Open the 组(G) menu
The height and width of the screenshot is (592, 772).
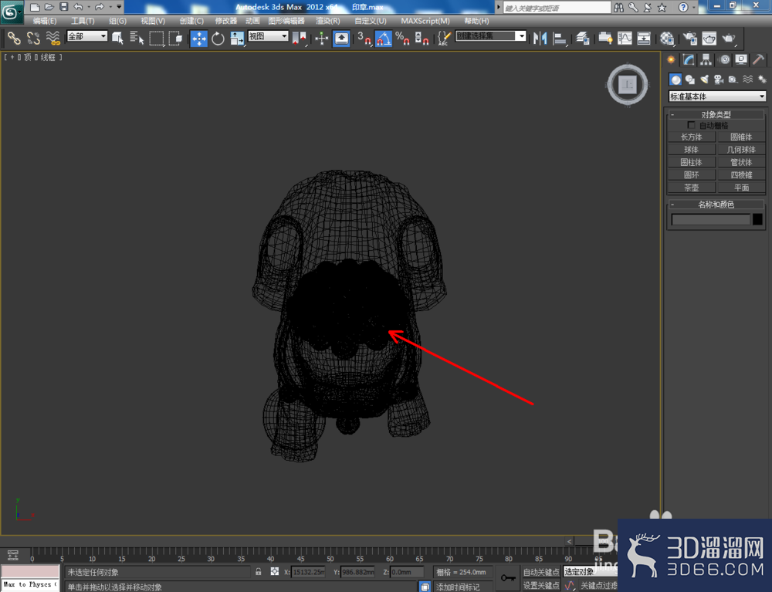(117, 21)
